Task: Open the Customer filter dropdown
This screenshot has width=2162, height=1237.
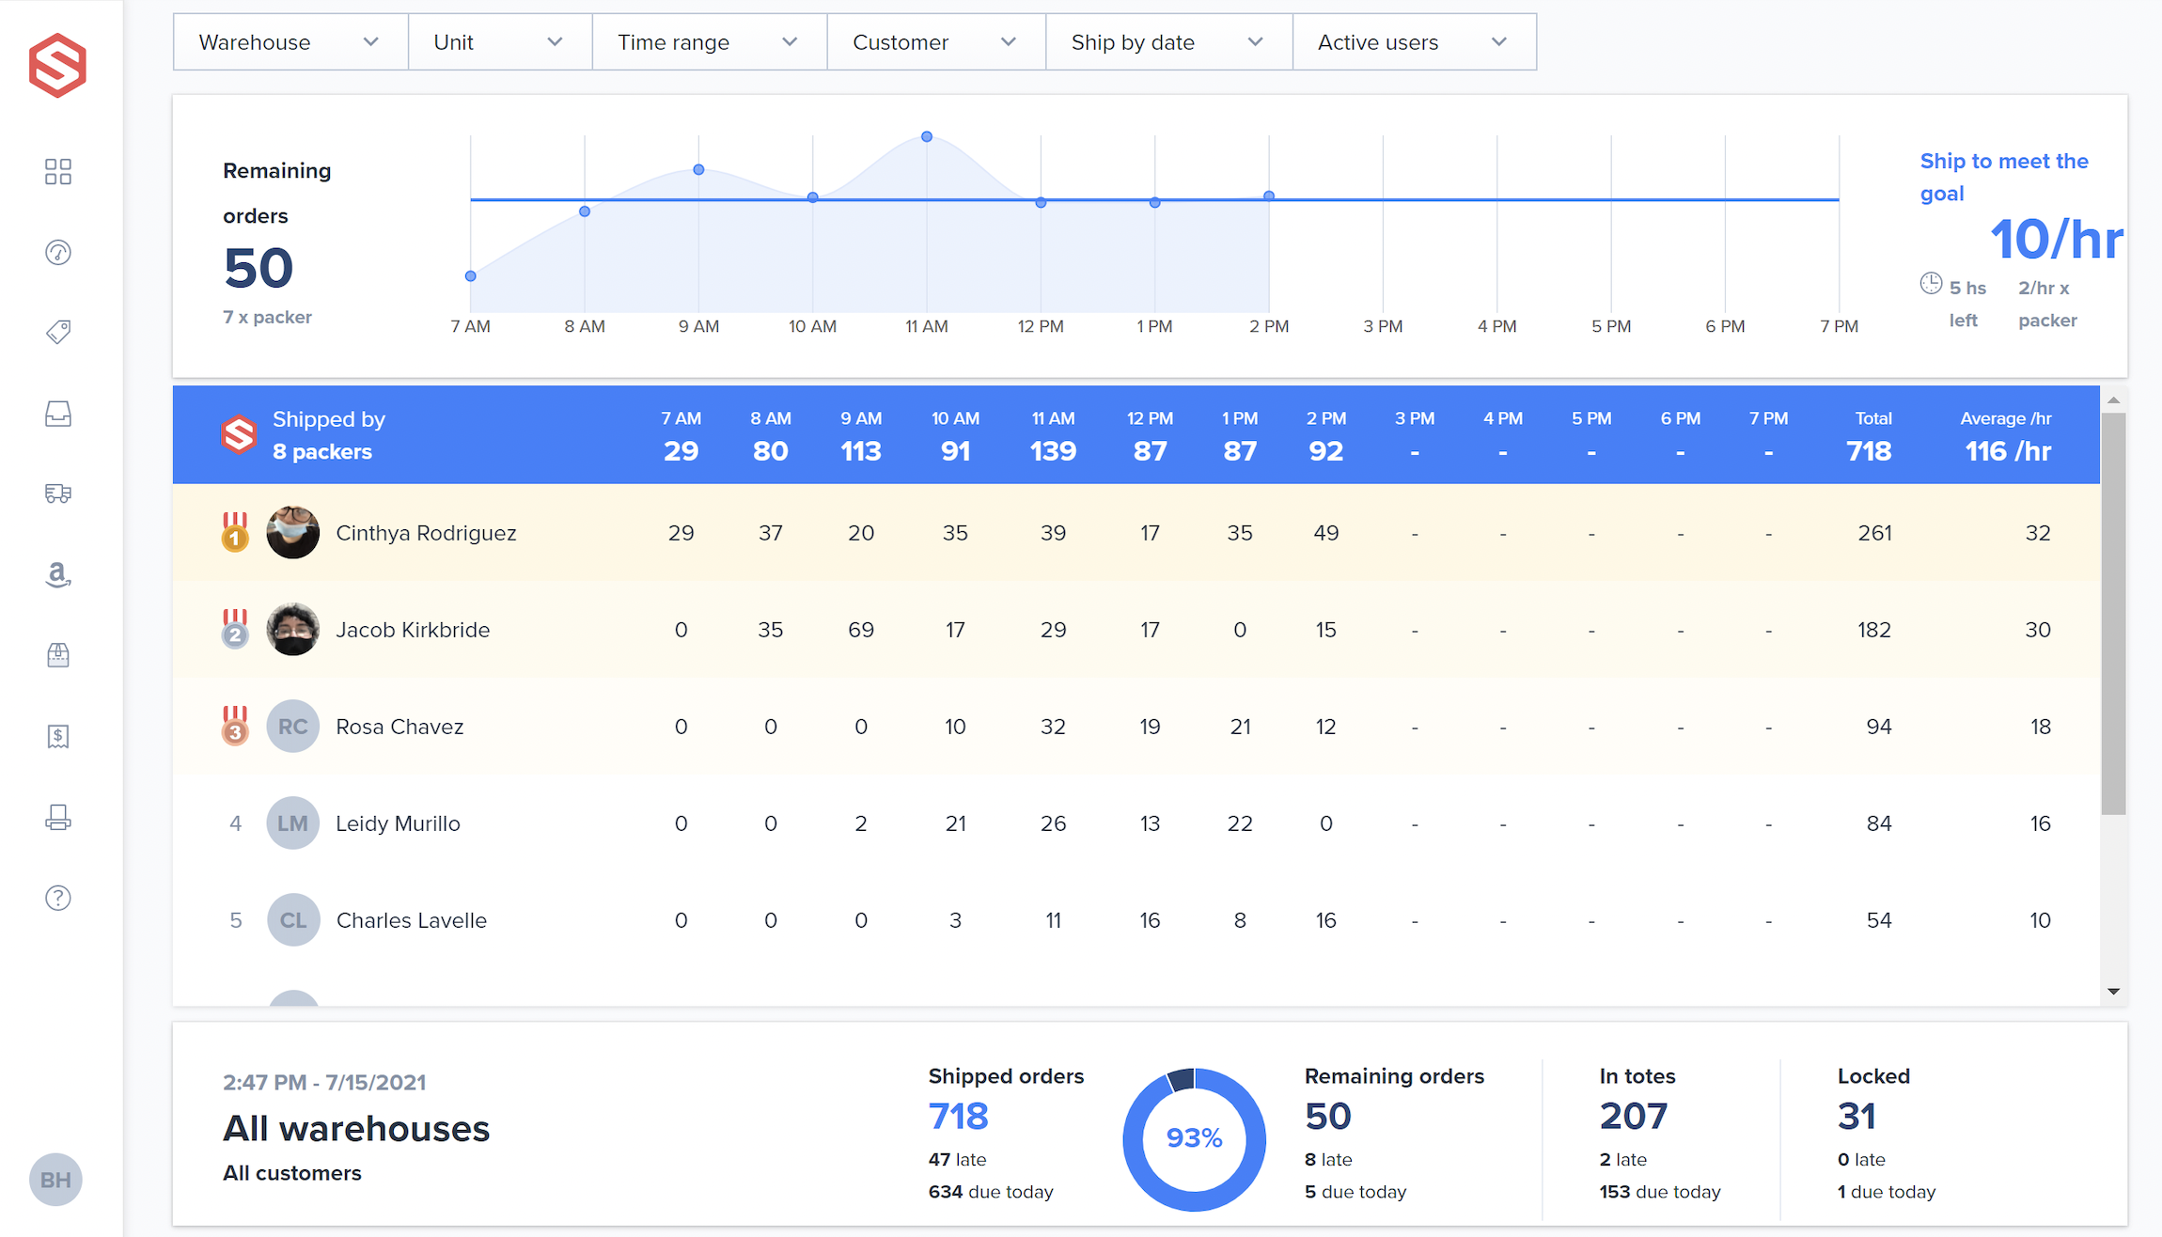Action: 934,41
